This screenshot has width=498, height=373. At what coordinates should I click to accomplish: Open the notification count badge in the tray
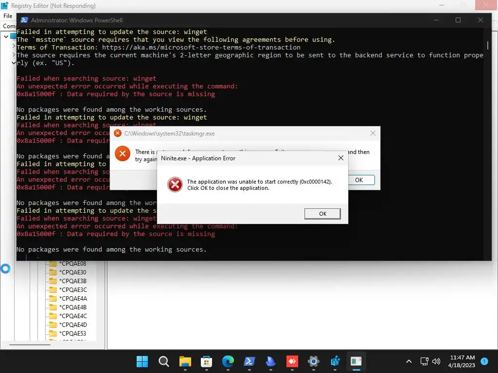tap(484, 361)
